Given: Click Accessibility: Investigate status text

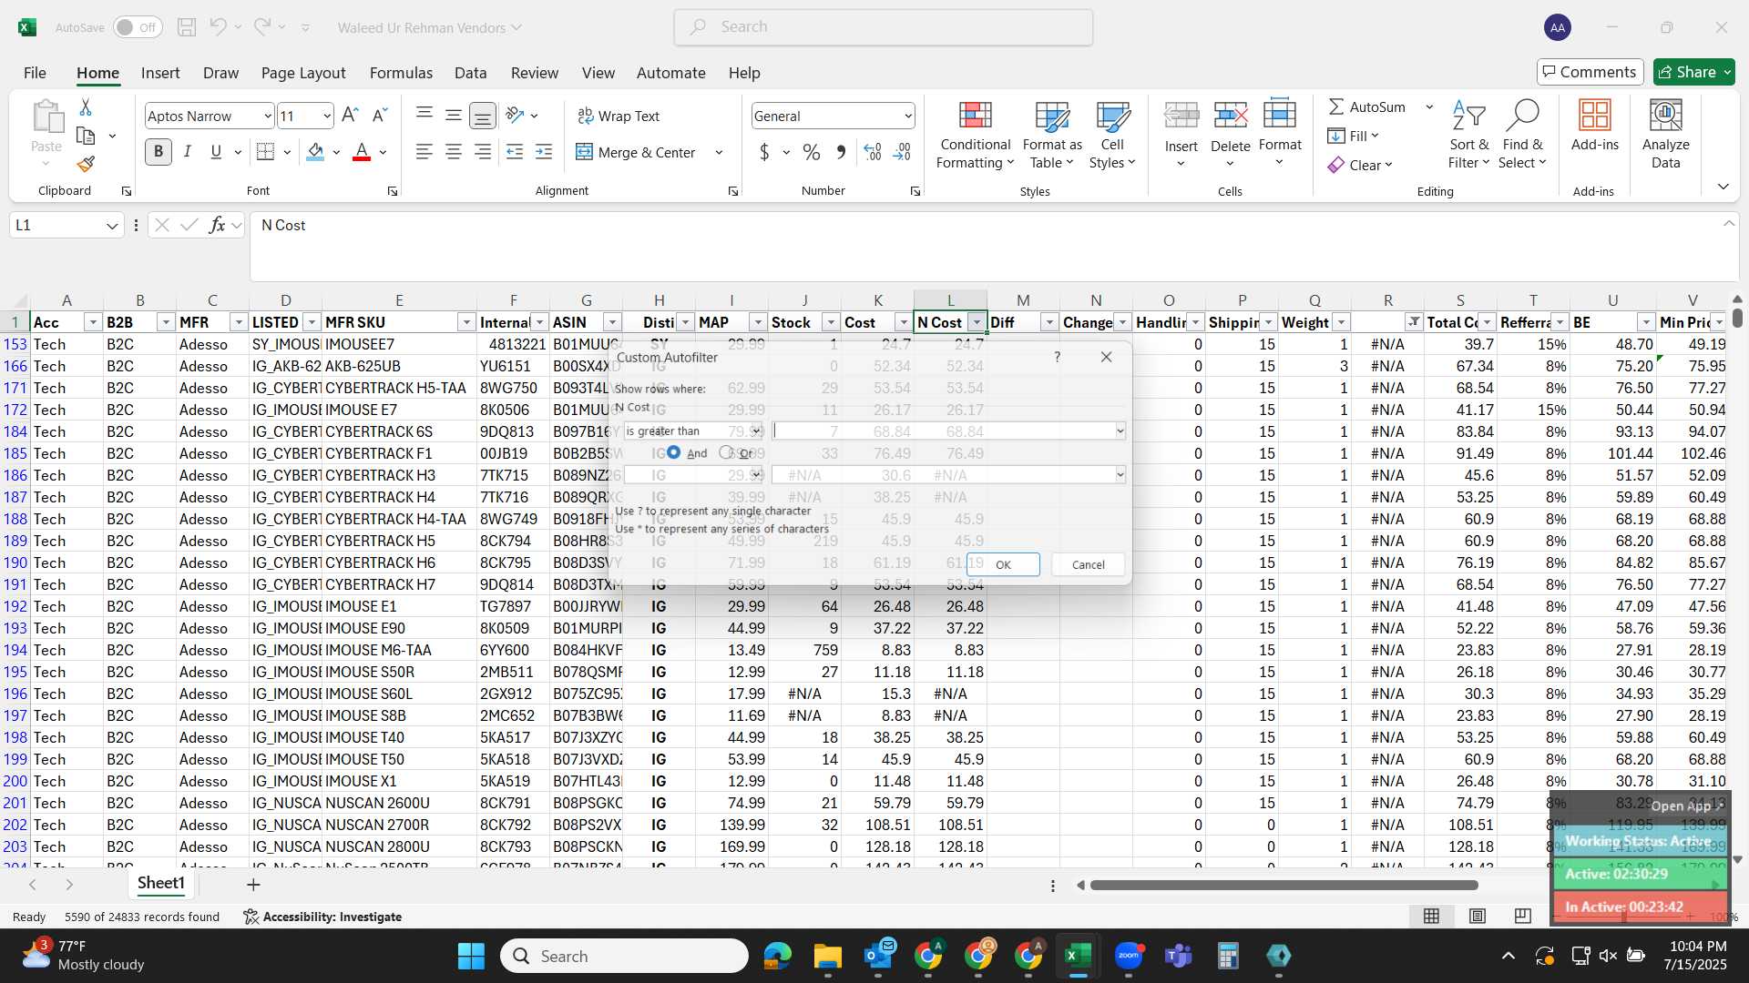Looking at the screenshot, I should click(x=322, y=917).
